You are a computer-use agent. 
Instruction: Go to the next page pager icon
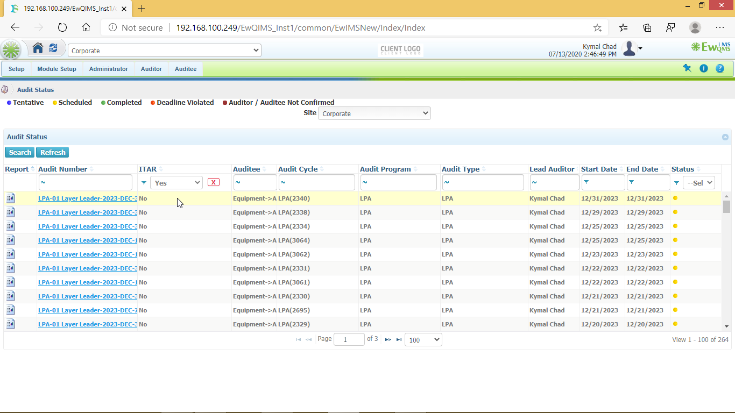[x=388, y=339]
